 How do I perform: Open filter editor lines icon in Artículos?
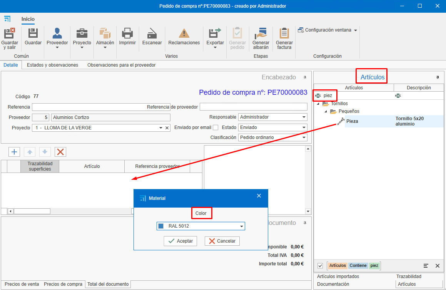[x=426, y=266]
